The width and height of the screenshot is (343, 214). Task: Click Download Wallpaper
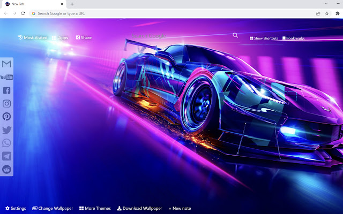tap(139, 208)
